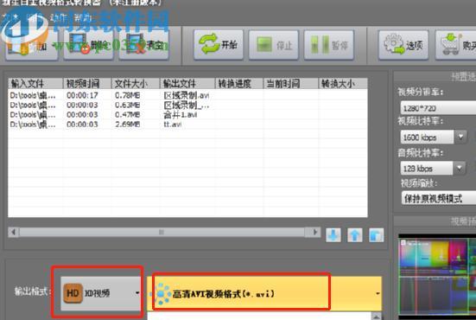Image resolution: width=476 pixels, height=320 pixels.
Task: Click the 开始 (Start) conversion button
Action: pos(219,45)
